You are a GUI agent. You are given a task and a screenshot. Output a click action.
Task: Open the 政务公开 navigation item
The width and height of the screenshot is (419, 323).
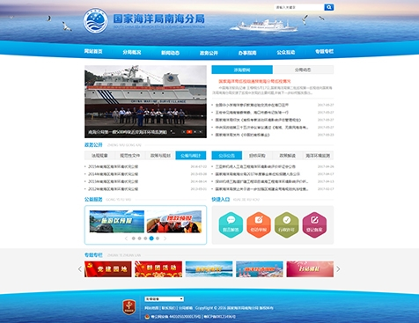(x=209, y=53)
